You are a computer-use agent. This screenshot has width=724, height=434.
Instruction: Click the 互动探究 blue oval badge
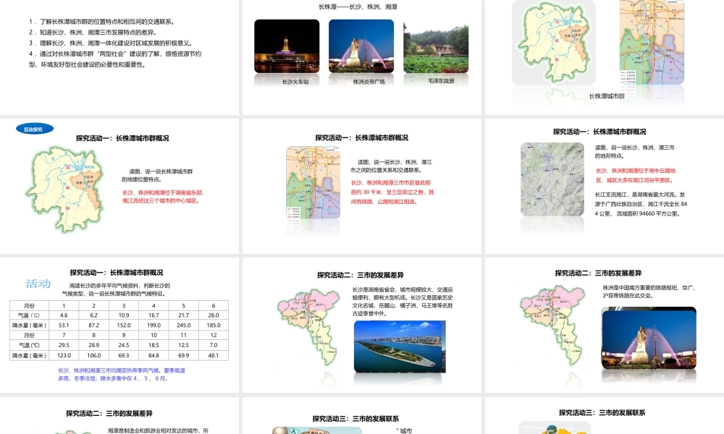tap(35, 129)
